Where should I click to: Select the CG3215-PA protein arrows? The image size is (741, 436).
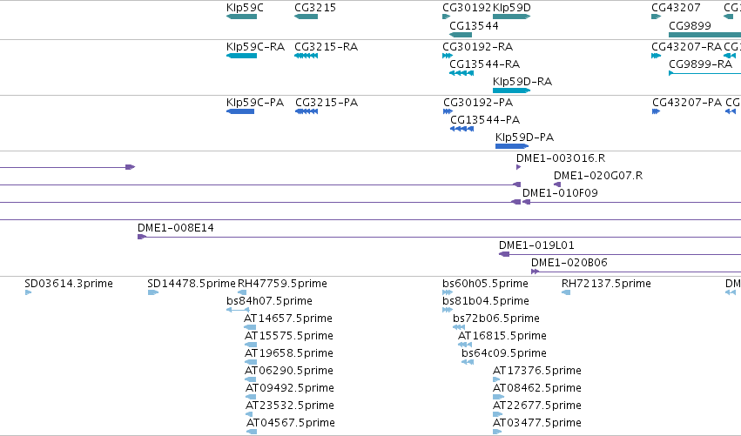(x=307, y=111)
